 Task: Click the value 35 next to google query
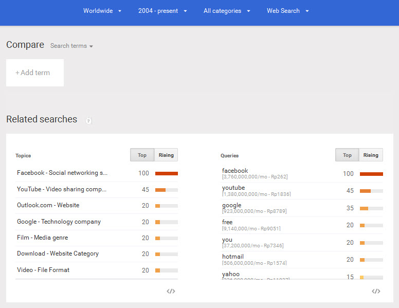click(350, 208)
